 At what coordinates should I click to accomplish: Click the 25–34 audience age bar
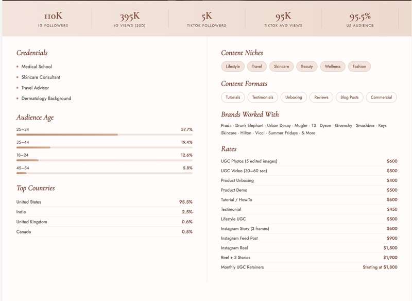pyautogui.click(x=105, y=135)
